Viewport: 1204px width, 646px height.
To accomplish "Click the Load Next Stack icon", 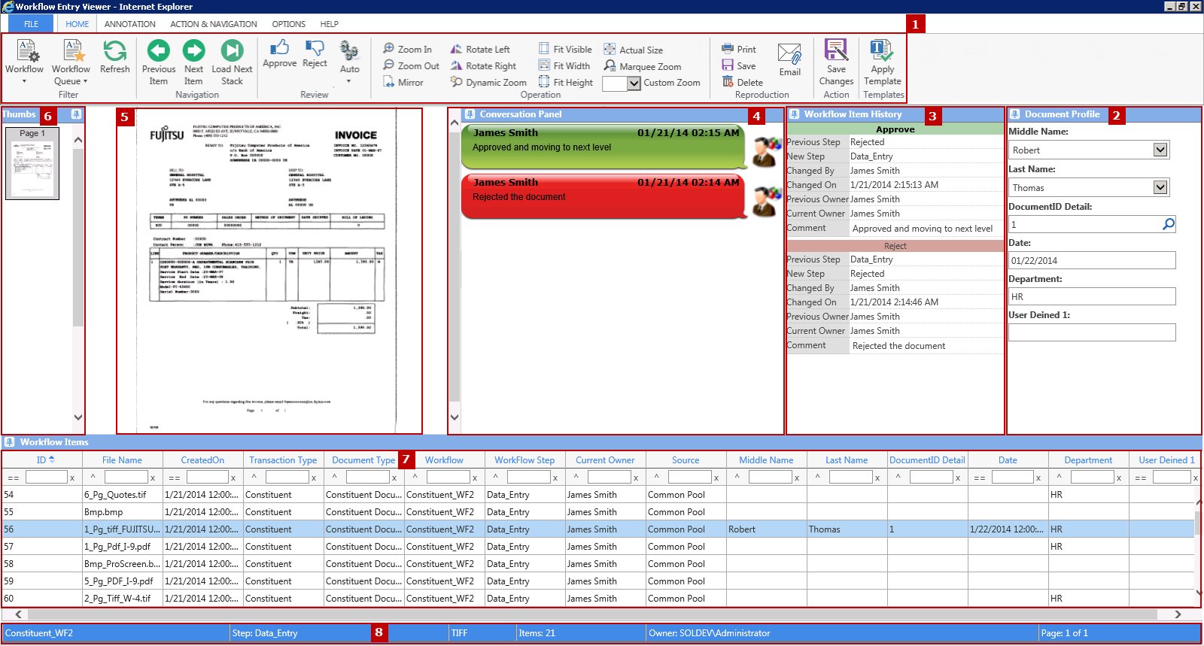I will (x=232, y=51).
